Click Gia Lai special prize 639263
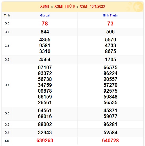The height and width of the screenshot is (146, 145). [x=45, y=141]
